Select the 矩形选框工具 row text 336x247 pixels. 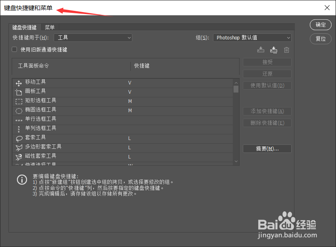(41, 100)
